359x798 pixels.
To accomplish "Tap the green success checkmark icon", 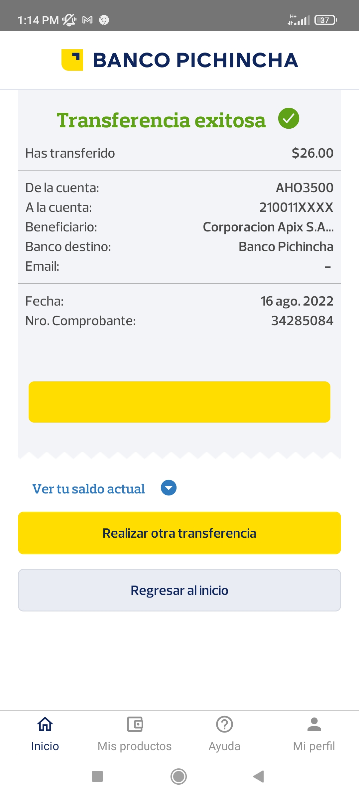I will [x=289, y=119].
